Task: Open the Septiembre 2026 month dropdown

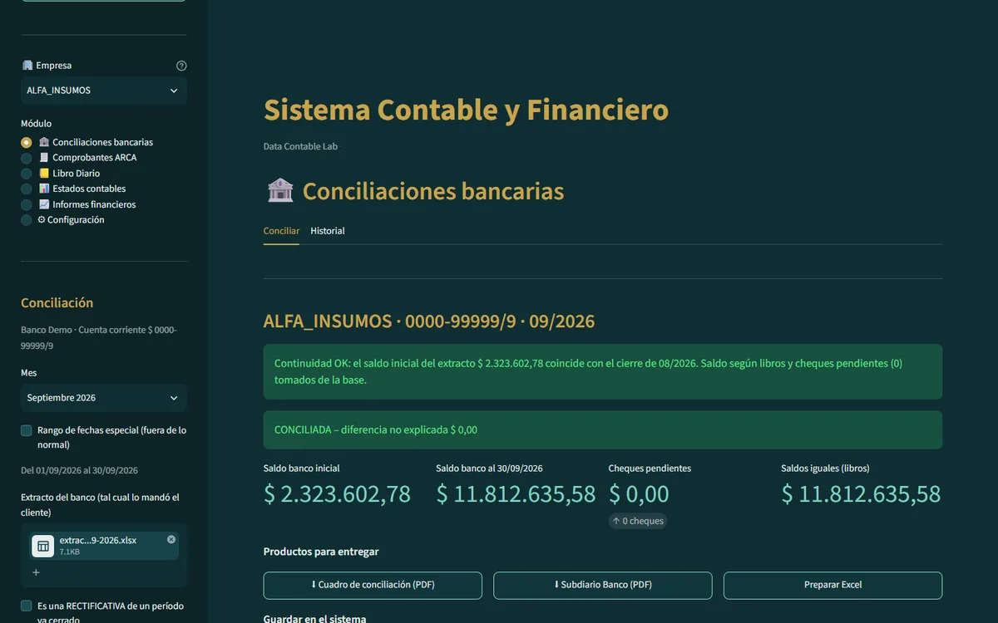Action: [x=104, y=398]
